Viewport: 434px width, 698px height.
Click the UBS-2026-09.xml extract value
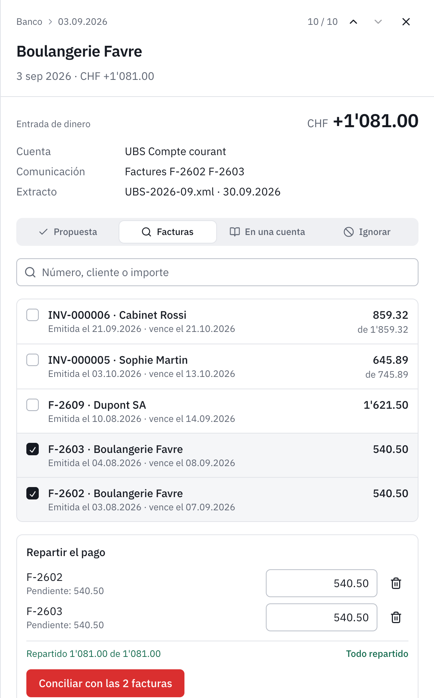[x=203, y=192]
